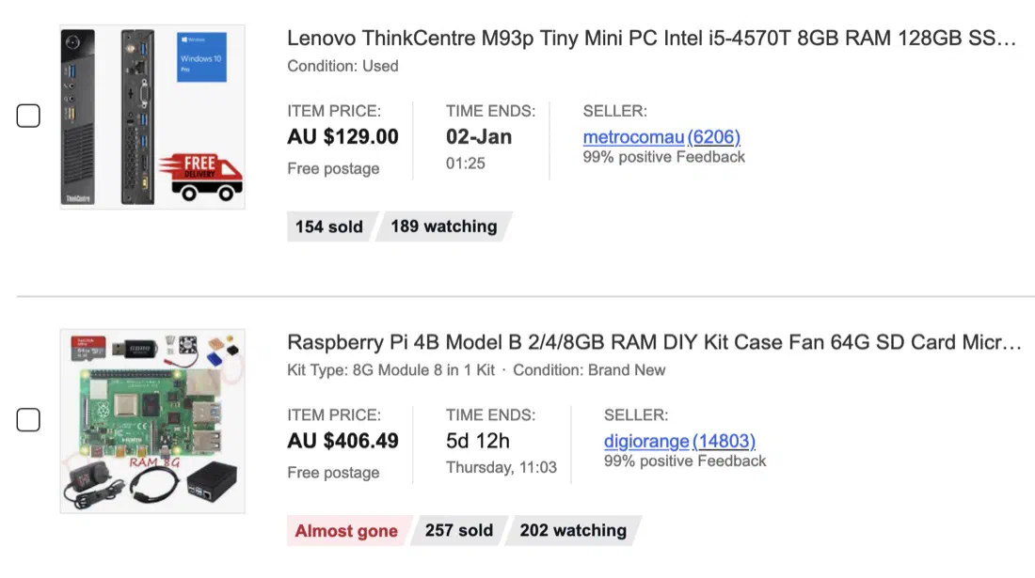Click the free delivery truck icon
This screenshot has height=578, width=1035.
pos(202,178)
